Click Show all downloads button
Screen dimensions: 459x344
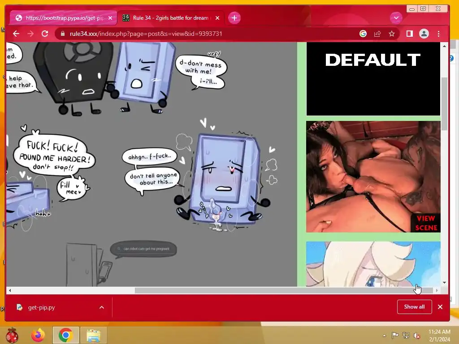pyautogui.click(x=414, y=306)
